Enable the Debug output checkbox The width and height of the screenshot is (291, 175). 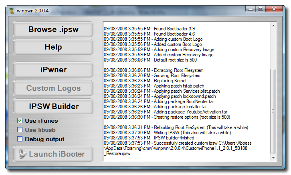20,139
